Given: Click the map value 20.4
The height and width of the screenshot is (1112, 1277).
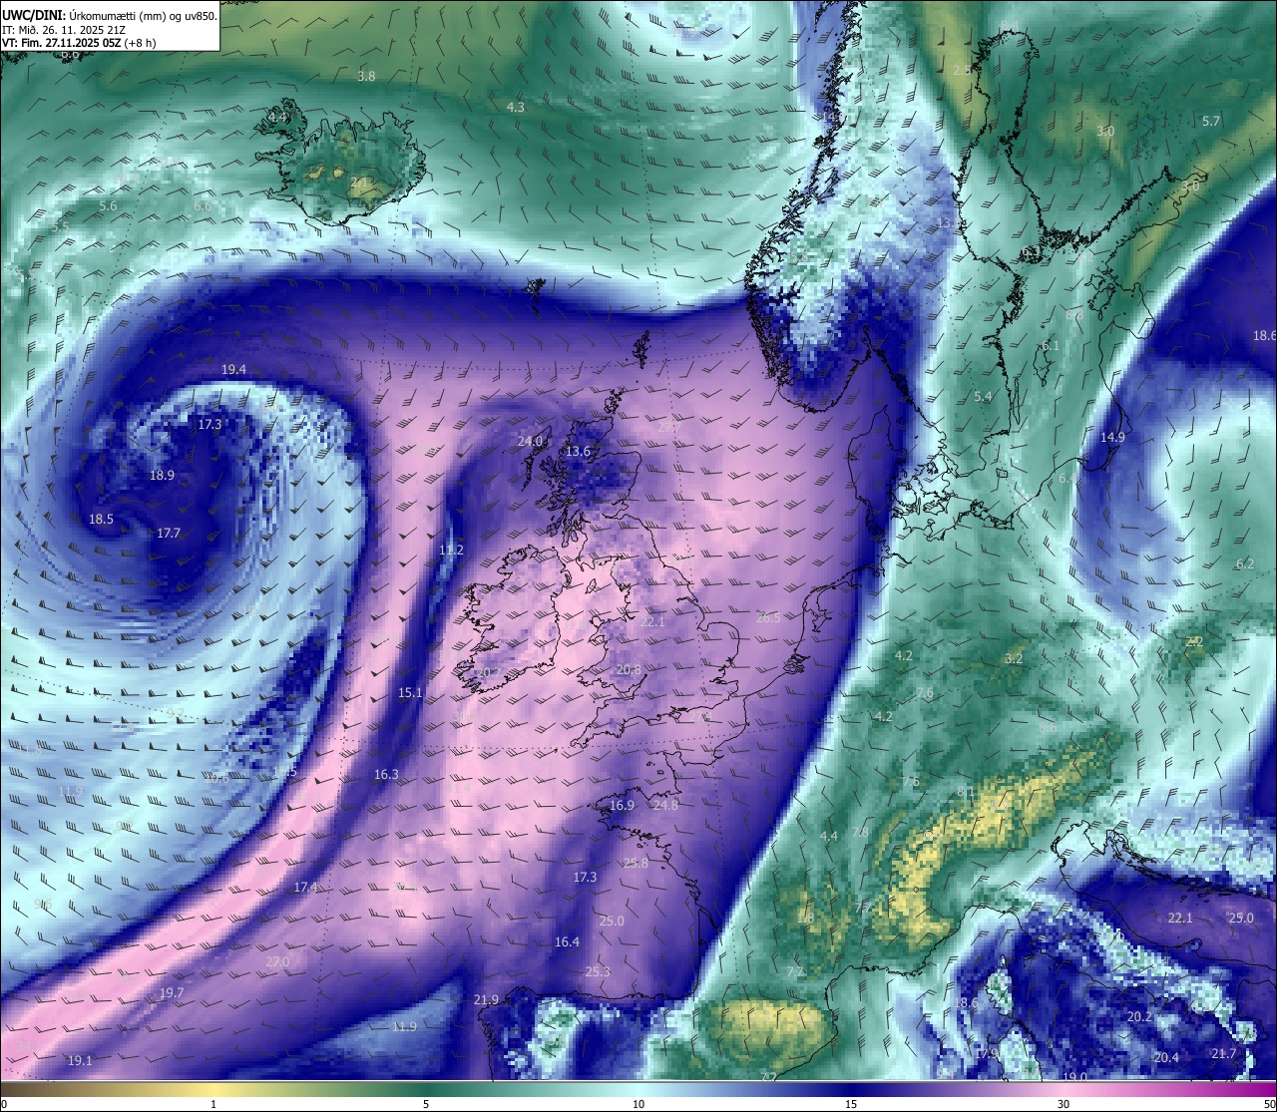Looking at the screenshot, I should tap(1165, 1057).
